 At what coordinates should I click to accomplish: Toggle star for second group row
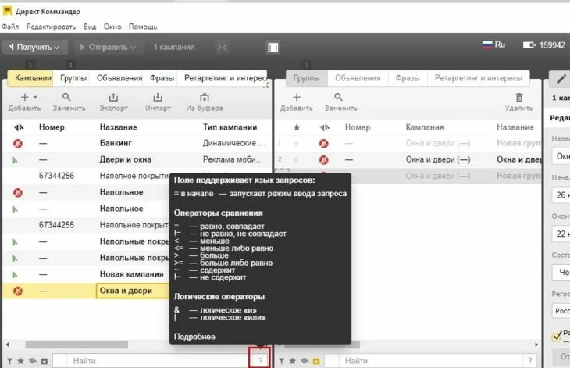(296, 159)
